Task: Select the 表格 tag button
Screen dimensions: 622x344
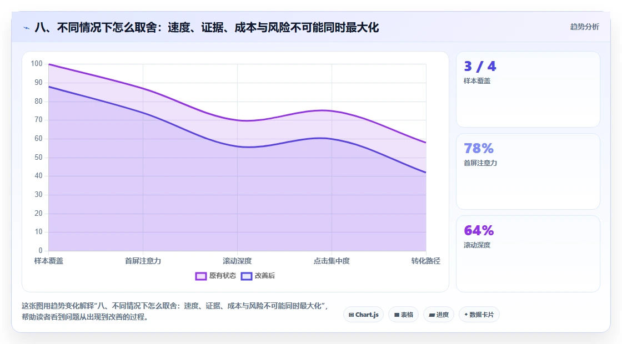Action: (x=403, y=315)
